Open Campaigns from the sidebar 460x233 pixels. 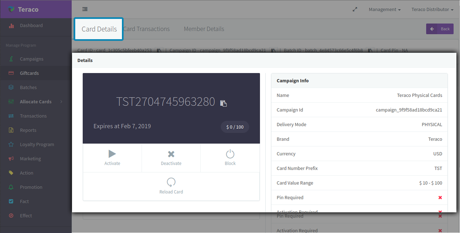(x=32, y=59)
